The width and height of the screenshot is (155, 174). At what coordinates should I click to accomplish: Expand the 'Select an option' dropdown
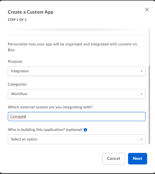point(77,139)
